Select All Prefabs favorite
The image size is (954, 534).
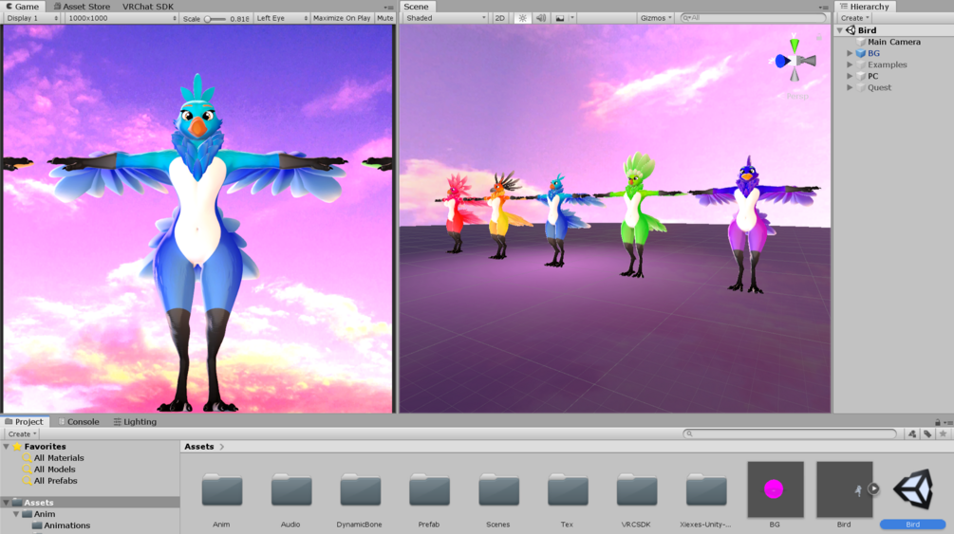coord(55,481)
